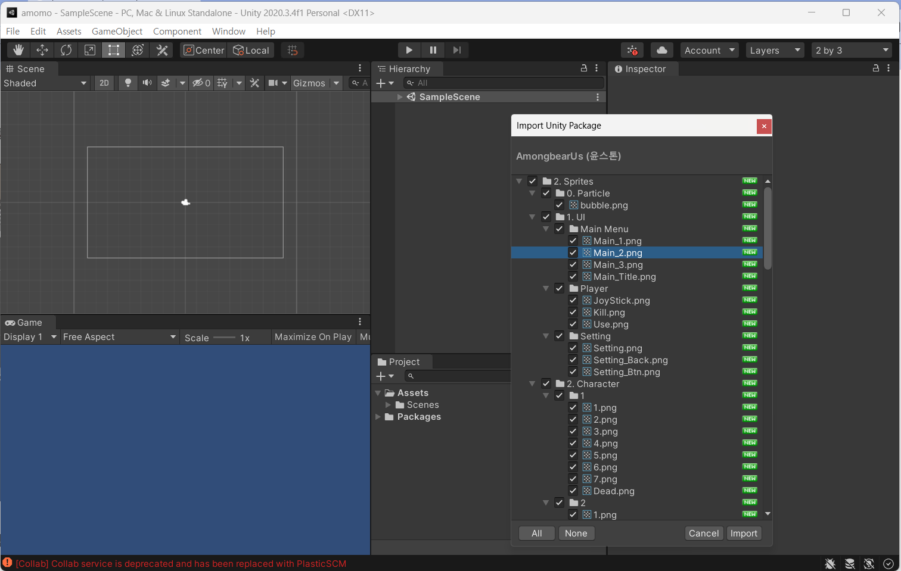This screenshot has width=901, height=571.
Task: Open SampleScene row options menu
Action: 598,96
